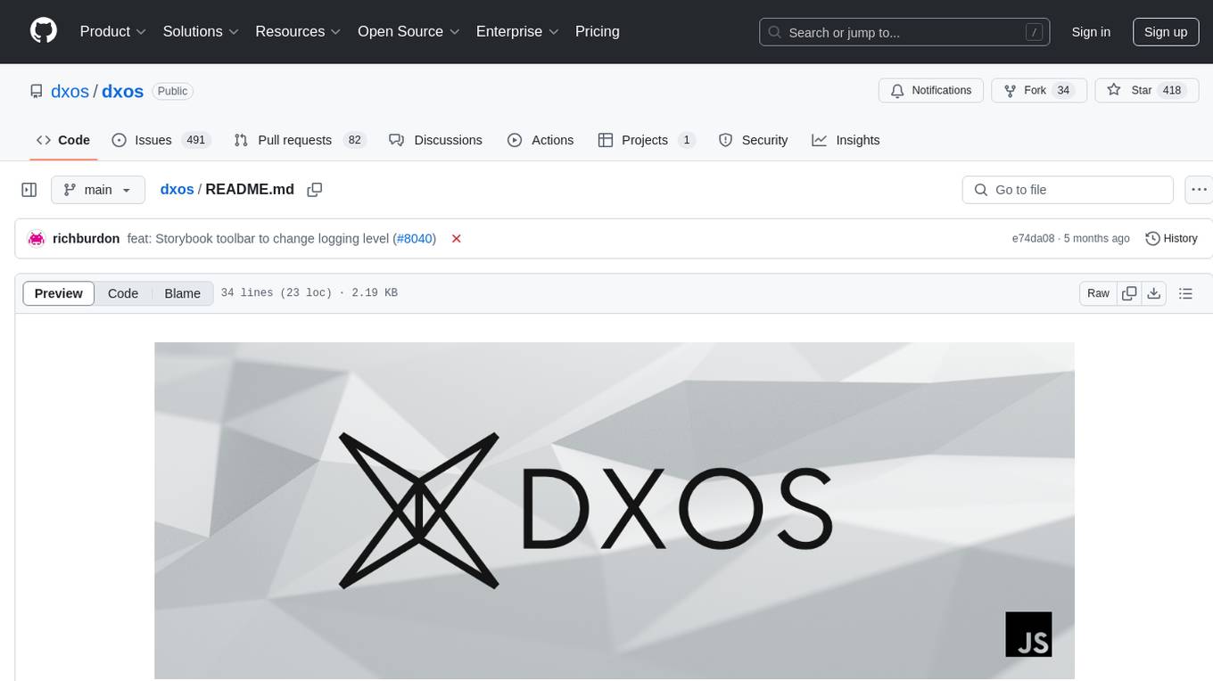Image resolution: width=1213 pixels, height=681 pixels.
Task: Open the commit History
Action: (x=1171, y=239)
